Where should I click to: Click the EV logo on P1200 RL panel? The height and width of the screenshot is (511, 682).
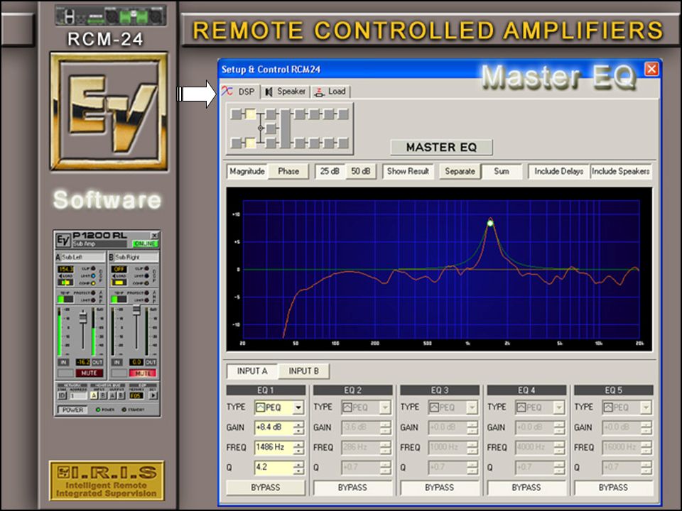tap(63, 240)
